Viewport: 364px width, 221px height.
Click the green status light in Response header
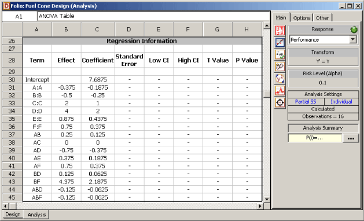click(354, 30)
